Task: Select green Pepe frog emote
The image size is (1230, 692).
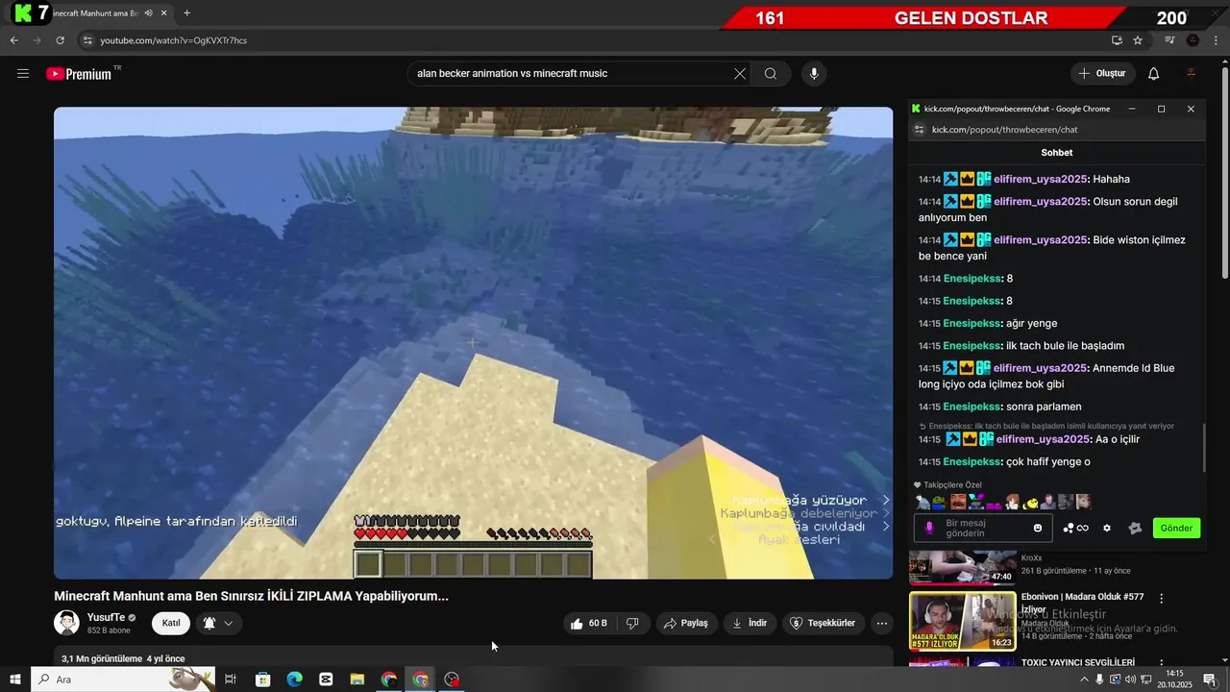Action: pos(940,502)
